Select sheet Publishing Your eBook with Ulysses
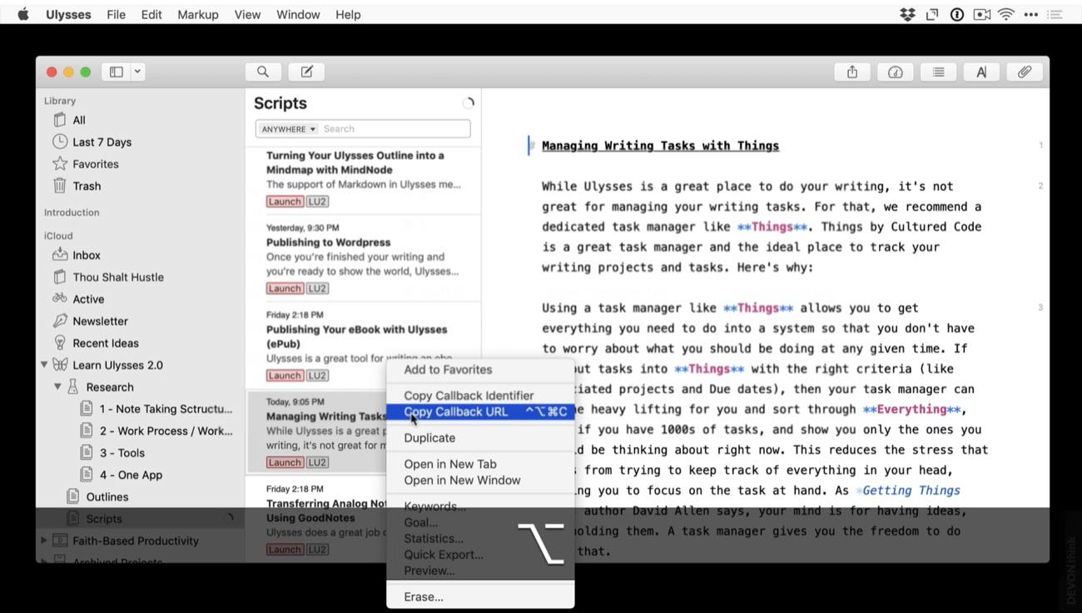Image resolution: width=1082 pixels, height=613 pixels. [x=363, y=346]
